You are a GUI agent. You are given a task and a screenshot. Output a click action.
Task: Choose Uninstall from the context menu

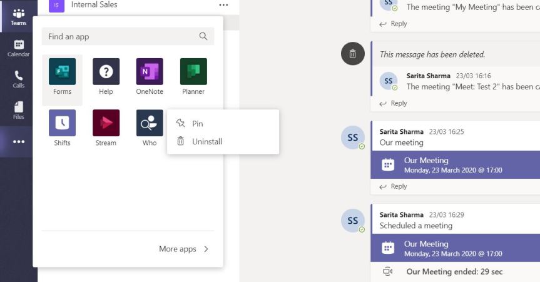click(x=206, y=141)
